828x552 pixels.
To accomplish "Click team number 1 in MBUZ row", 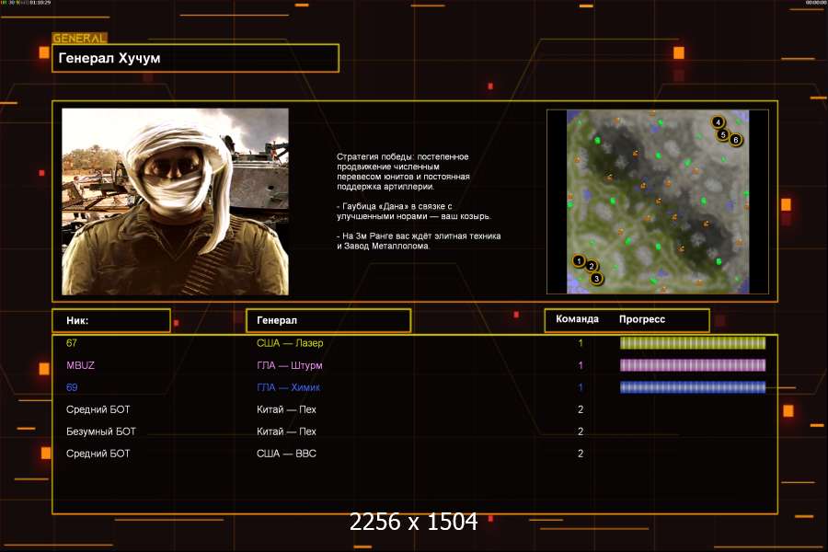I will pyautogui.click(x=581, y=365).
